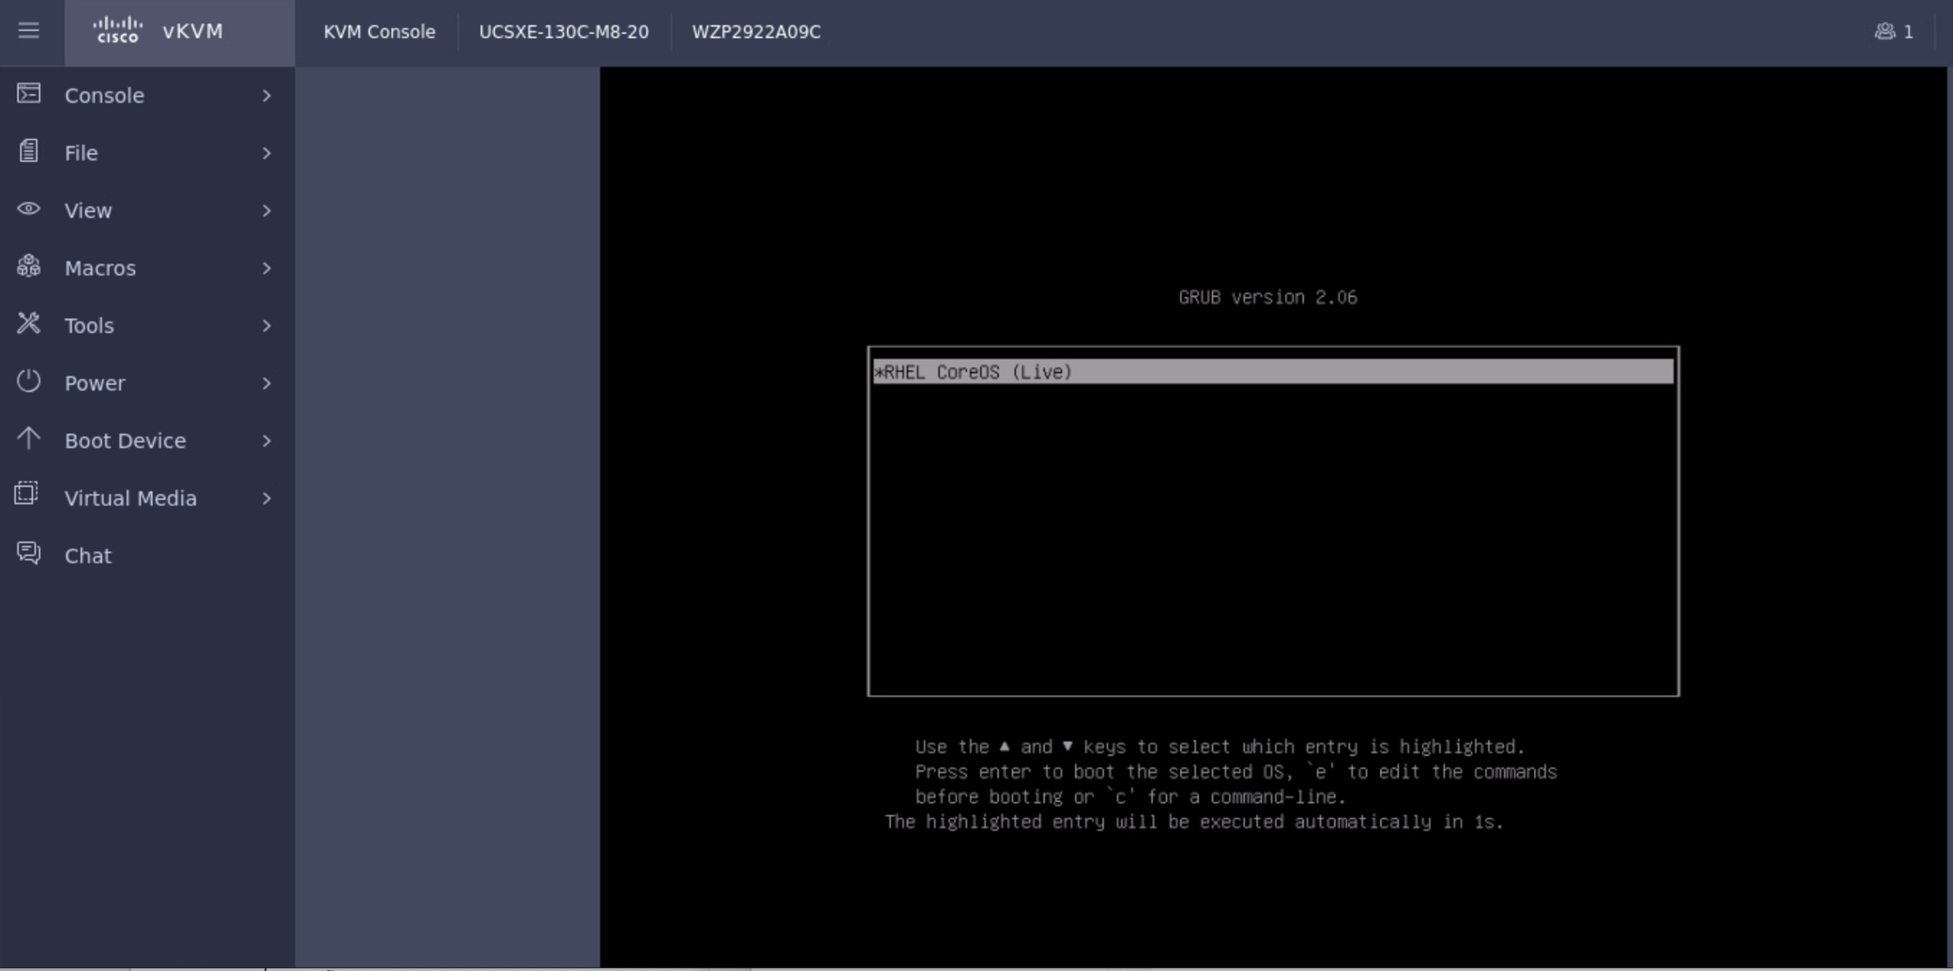Click the KVM Console header label
The width and height of the screenshot is (1953, 971).
379,32
